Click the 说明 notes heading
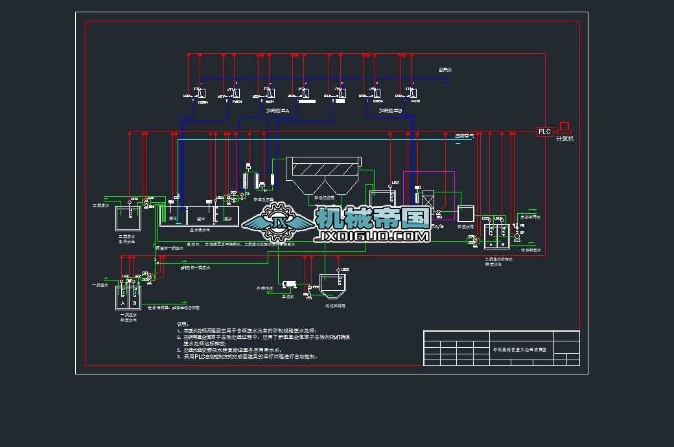Image resolution: width=674 pixels, height=447 pixels. click(x=183, y=324)
